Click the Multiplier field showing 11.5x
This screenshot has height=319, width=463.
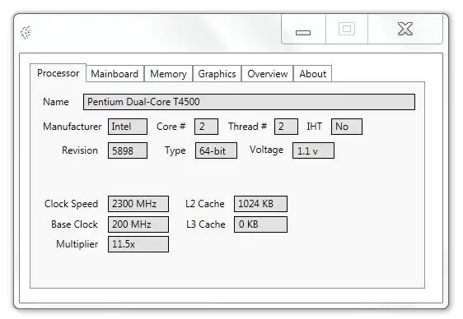tap(138, 244)
